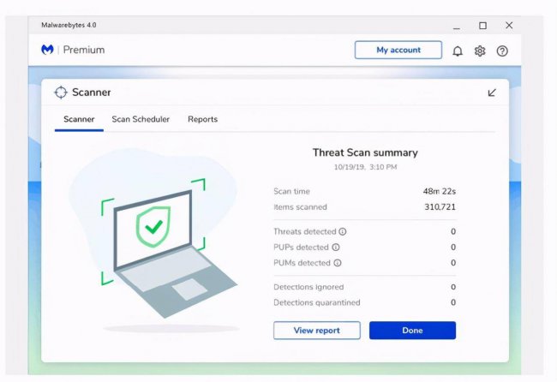Screen dimensions: 557x382
Task: Select the Scanner tab
Action: (79, 119)
